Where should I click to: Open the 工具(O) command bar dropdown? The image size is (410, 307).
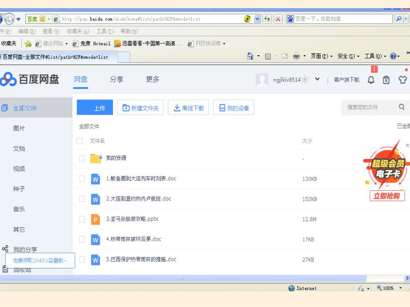coord(375,56)
